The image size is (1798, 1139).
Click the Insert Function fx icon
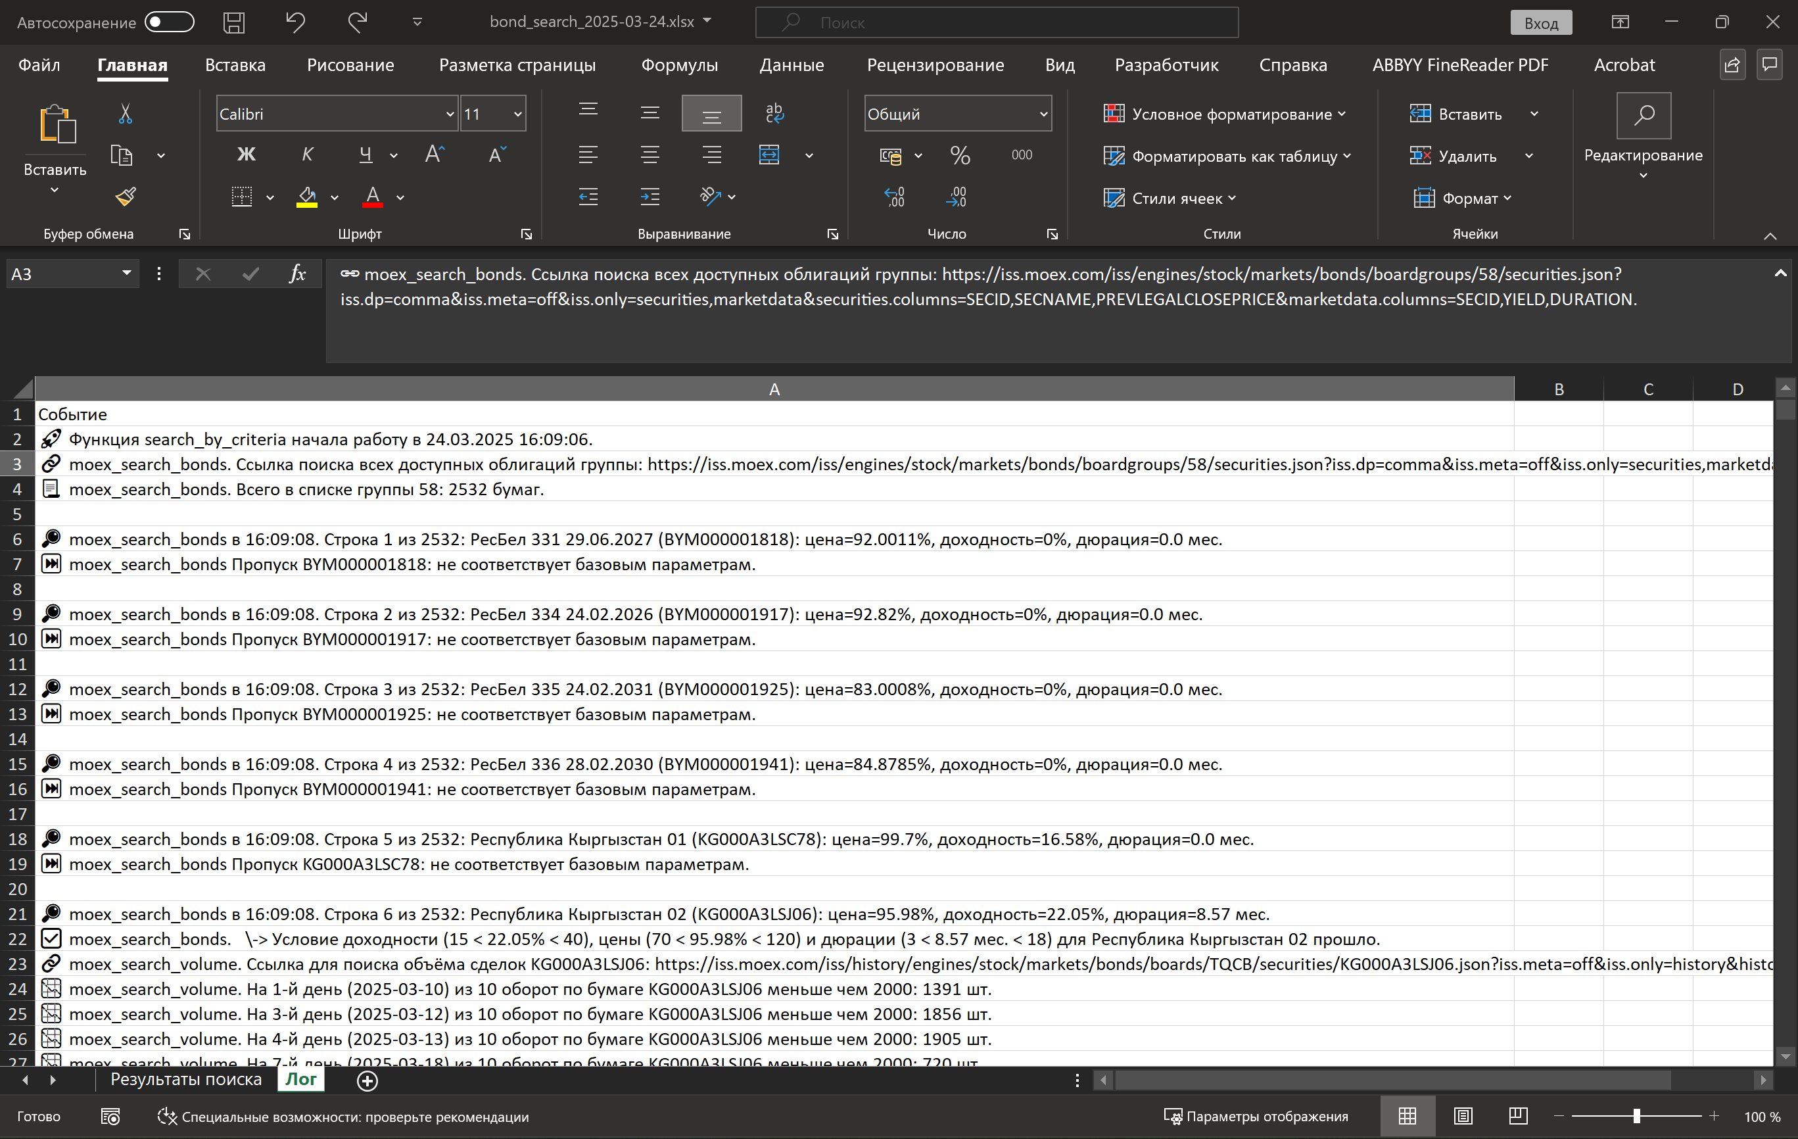pyautogui.click(x=297, y=274)
